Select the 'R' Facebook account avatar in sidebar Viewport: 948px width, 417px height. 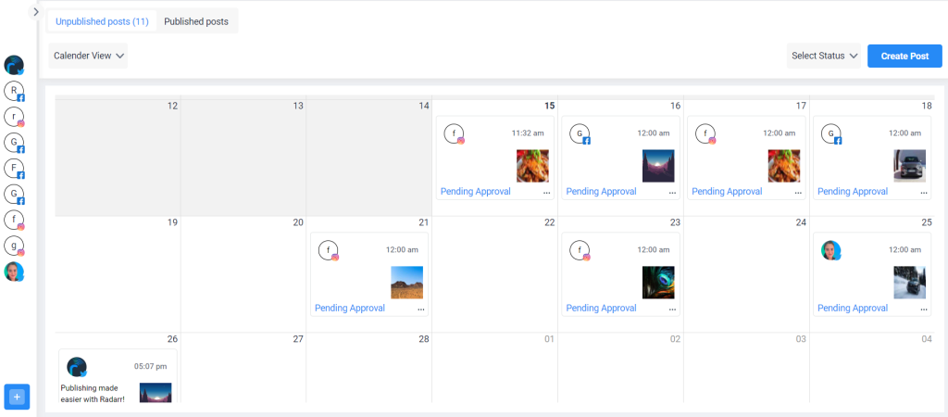[14, 91]
